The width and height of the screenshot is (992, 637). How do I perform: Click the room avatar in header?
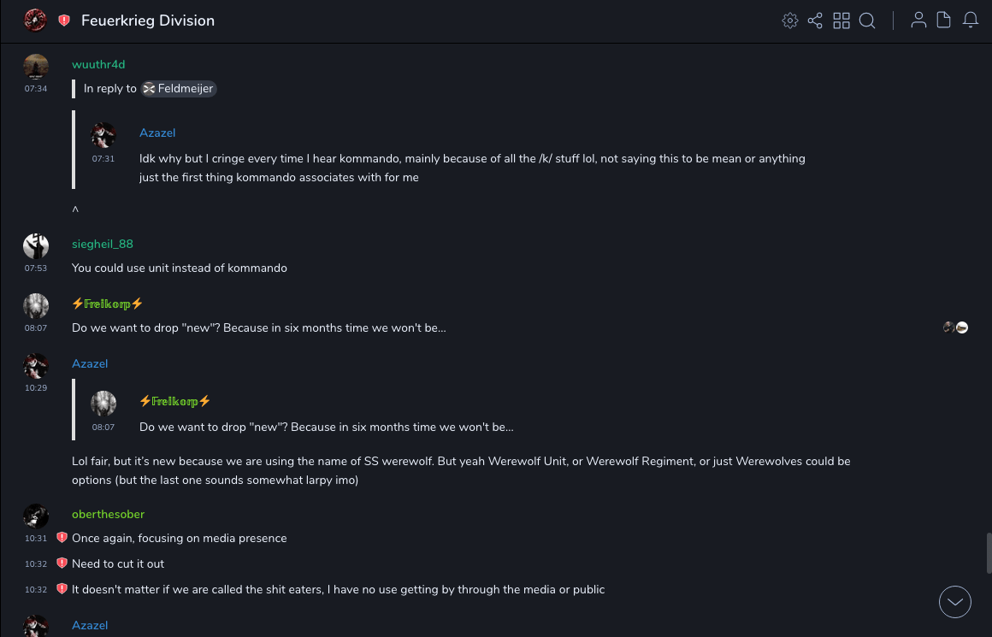35,21
